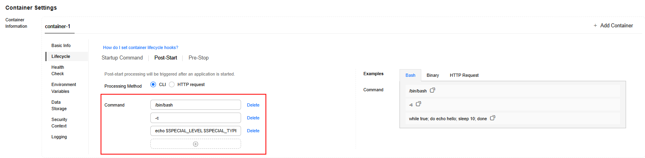Edit the -c command field

pos(196,118)
